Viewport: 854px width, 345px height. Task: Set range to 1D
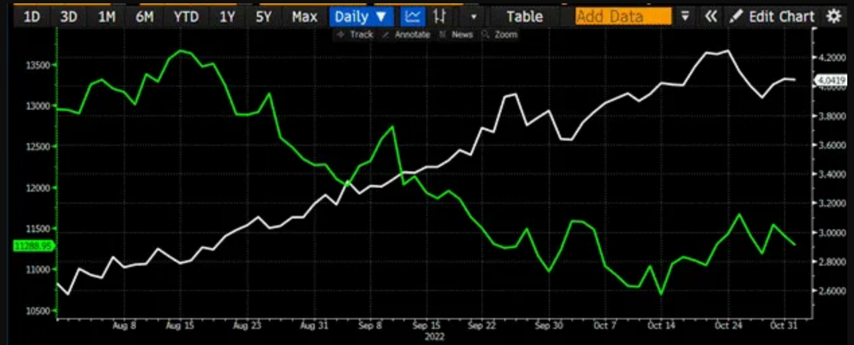32,16
